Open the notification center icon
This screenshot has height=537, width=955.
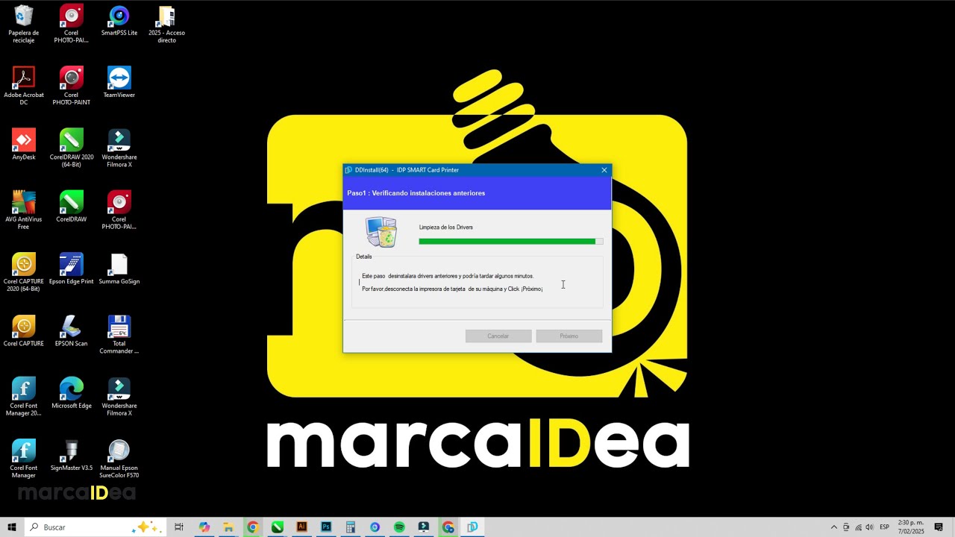click(939, 527)
